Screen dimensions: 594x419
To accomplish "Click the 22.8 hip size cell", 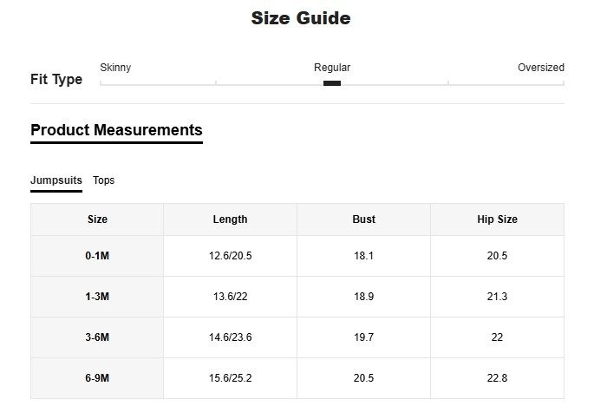I will coord(497,378).
